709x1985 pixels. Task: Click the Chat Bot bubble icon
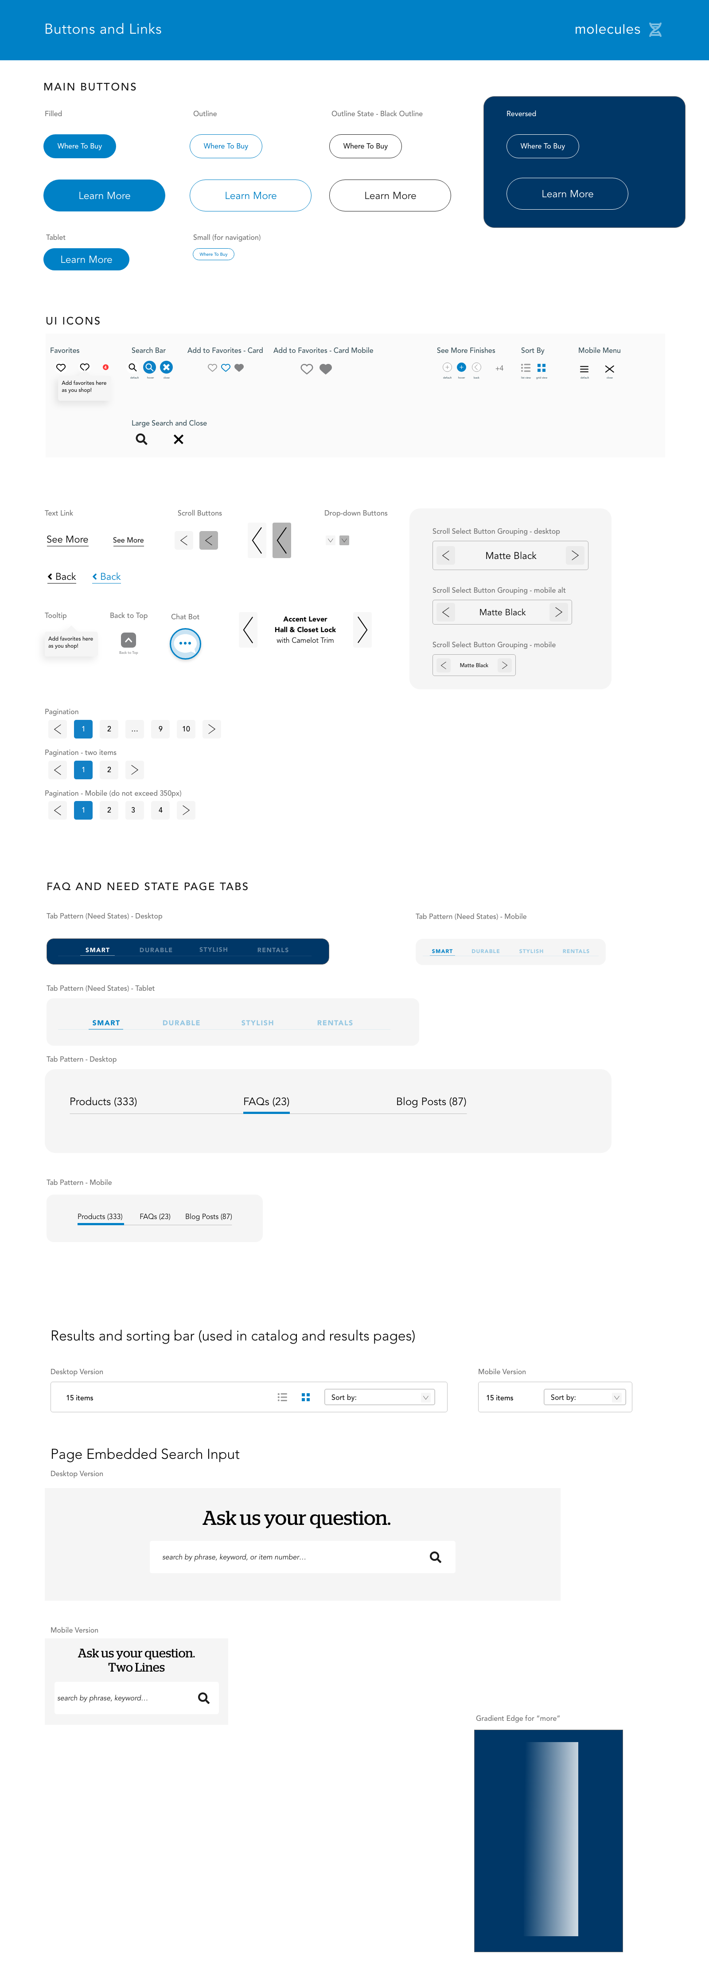185,644
